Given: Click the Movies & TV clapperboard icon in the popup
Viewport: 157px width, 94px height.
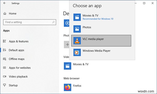Looking at the screenshot, I should pos(77,17).
